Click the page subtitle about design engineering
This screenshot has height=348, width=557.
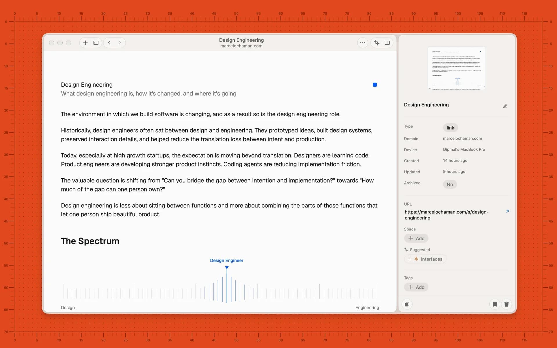tap(149, 93)
